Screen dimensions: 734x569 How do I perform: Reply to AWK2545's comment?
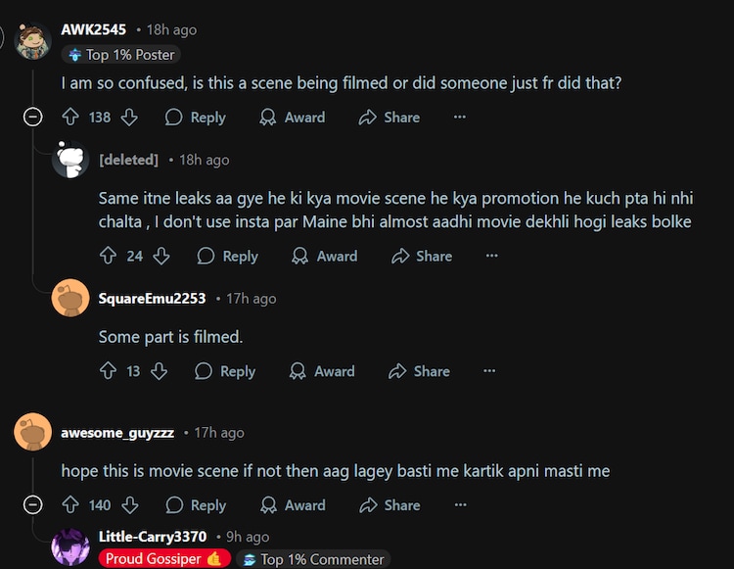tap(196, 118)
